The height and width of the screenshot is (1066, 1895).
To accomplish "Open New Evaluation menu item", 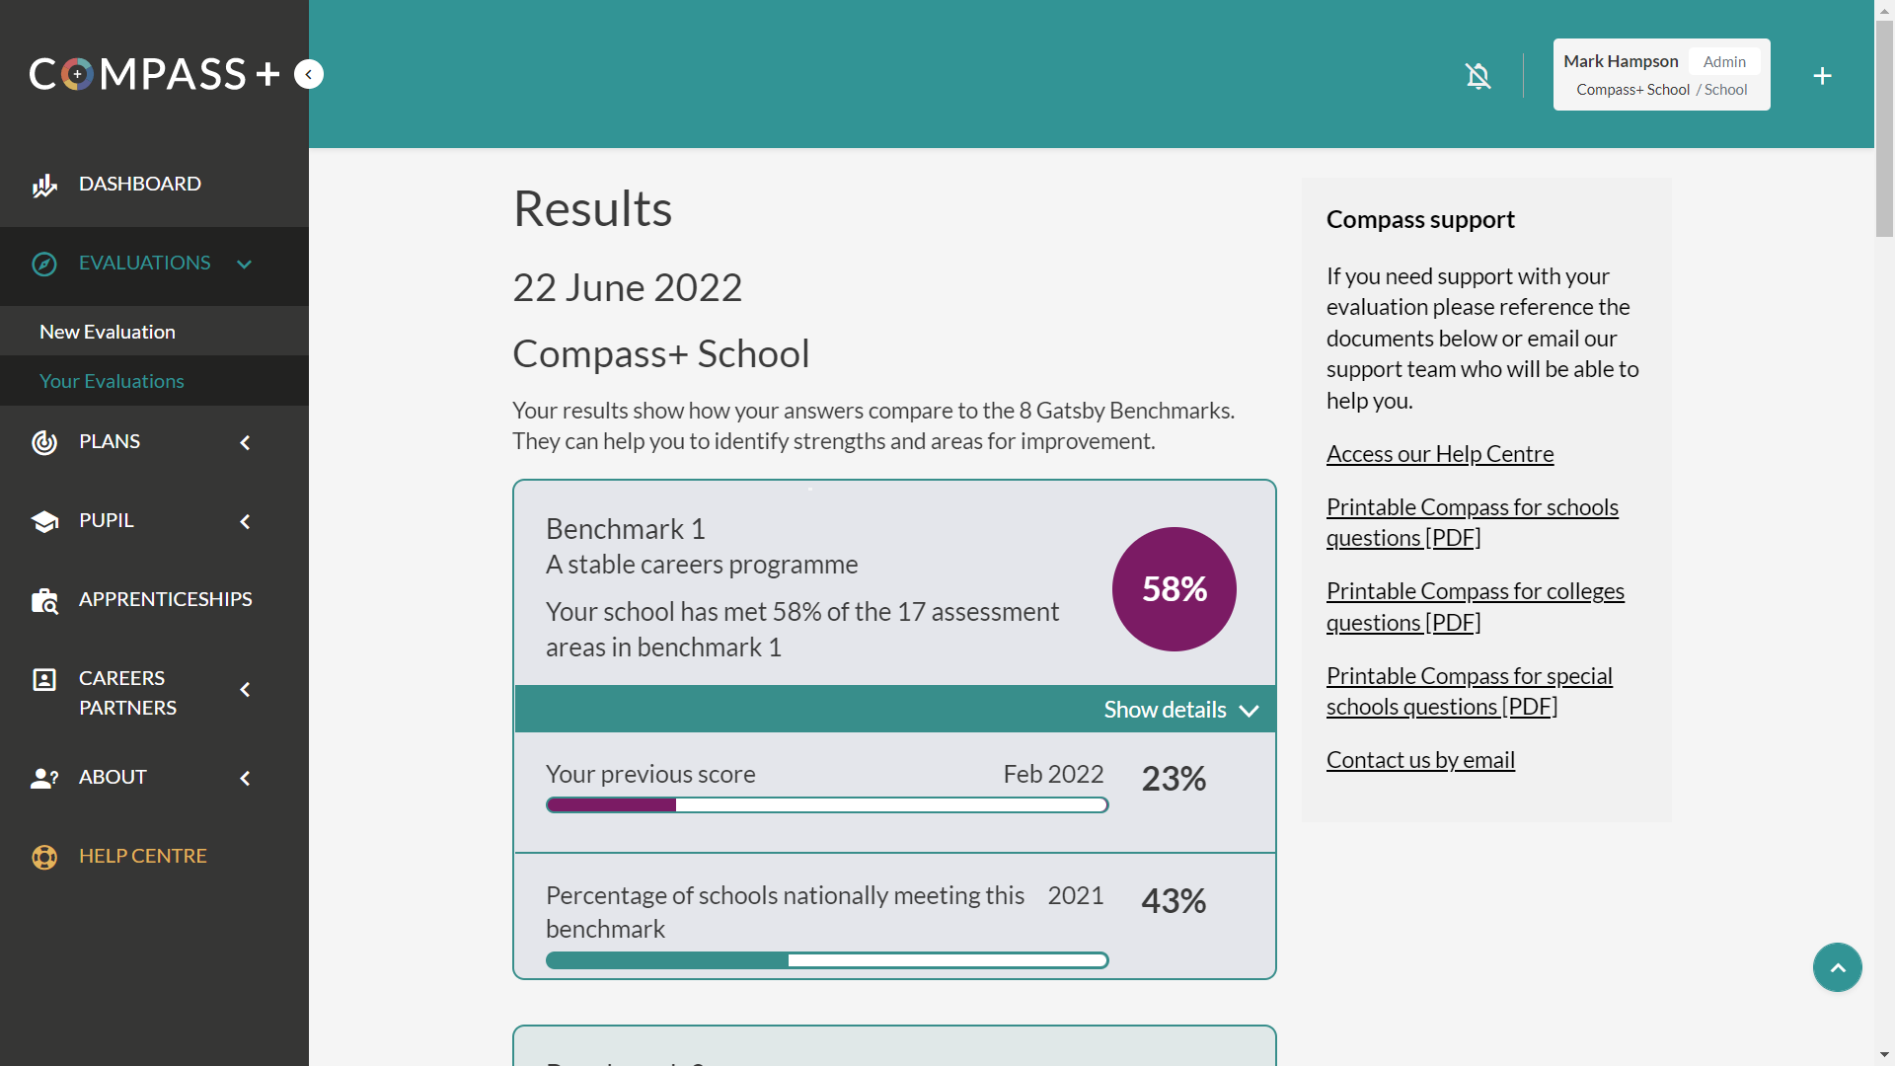I will pos(108,332).
